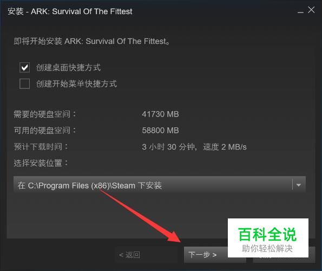Click the estimated download time text

(x=194, y=147)
